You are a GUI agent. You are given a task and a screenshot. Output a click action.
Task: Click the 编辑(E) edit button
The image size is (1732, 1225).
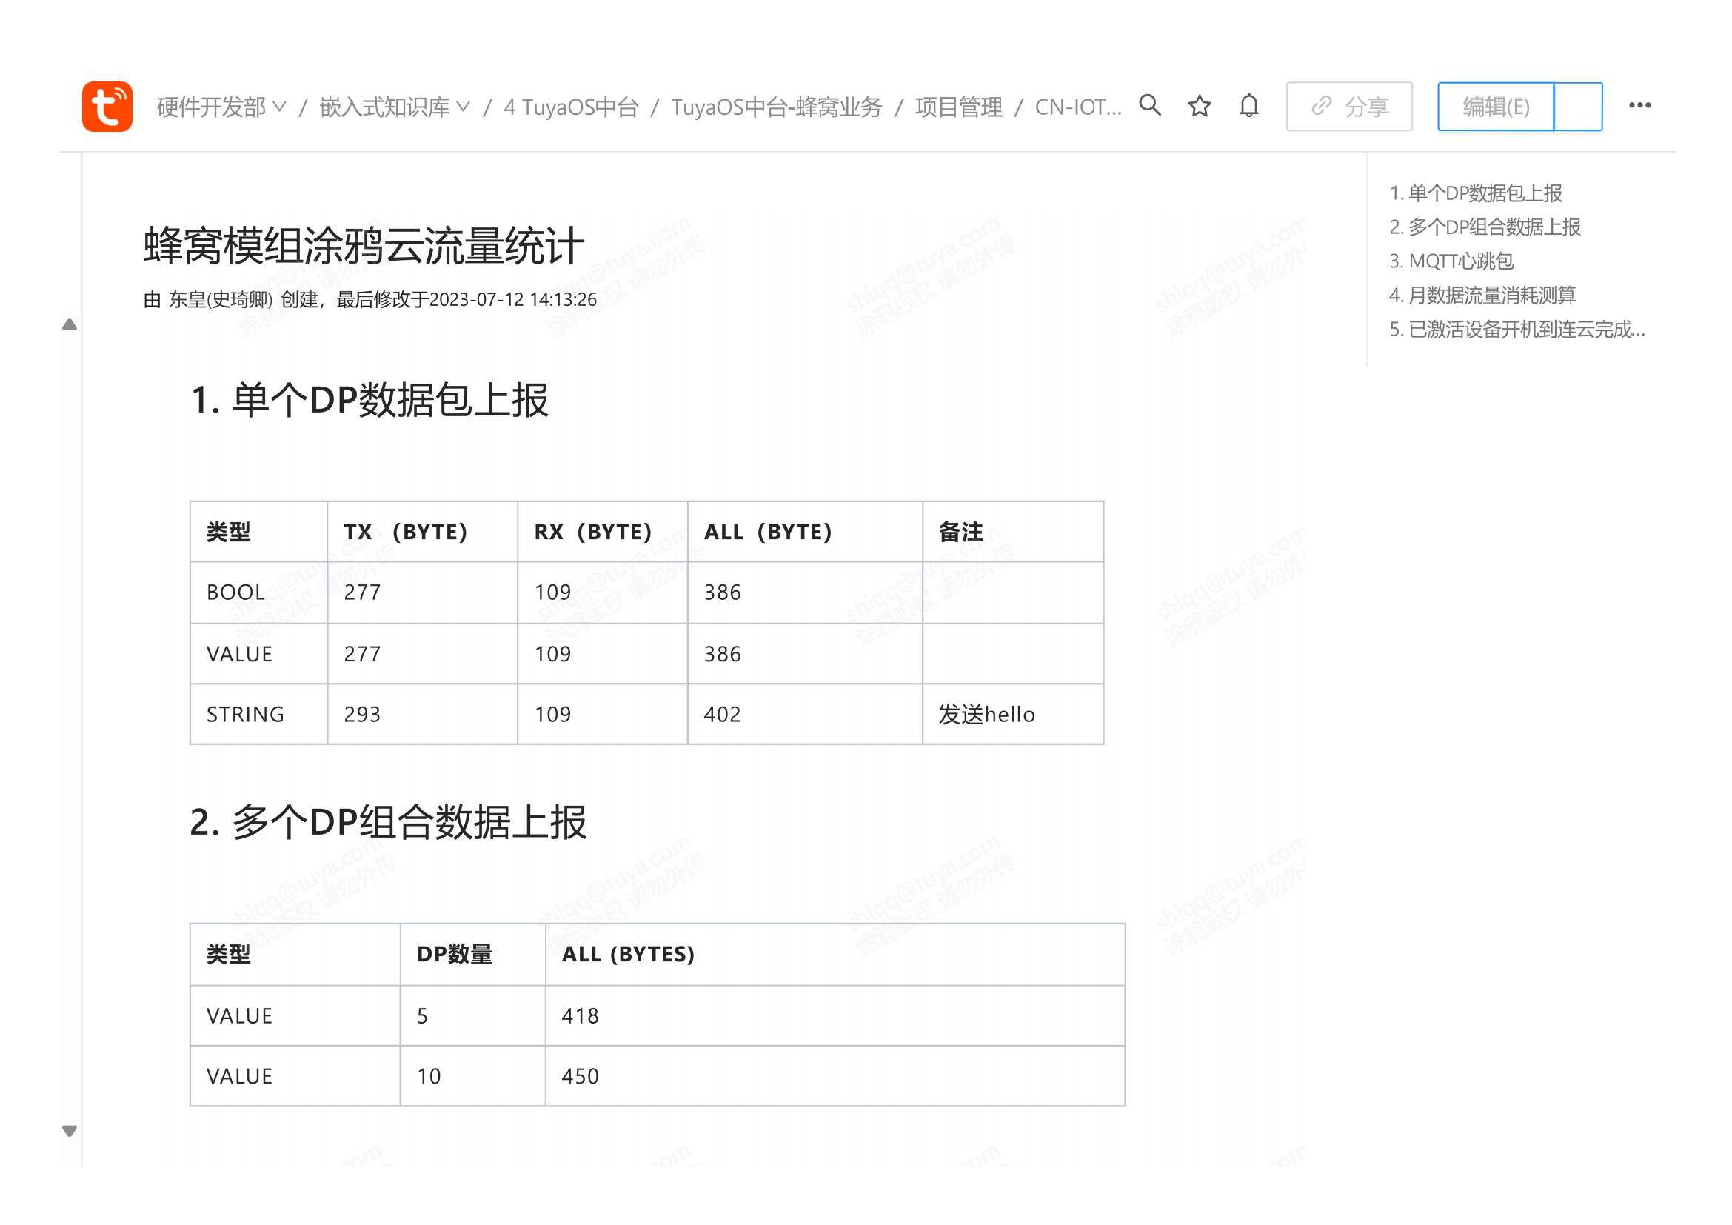1496,107
